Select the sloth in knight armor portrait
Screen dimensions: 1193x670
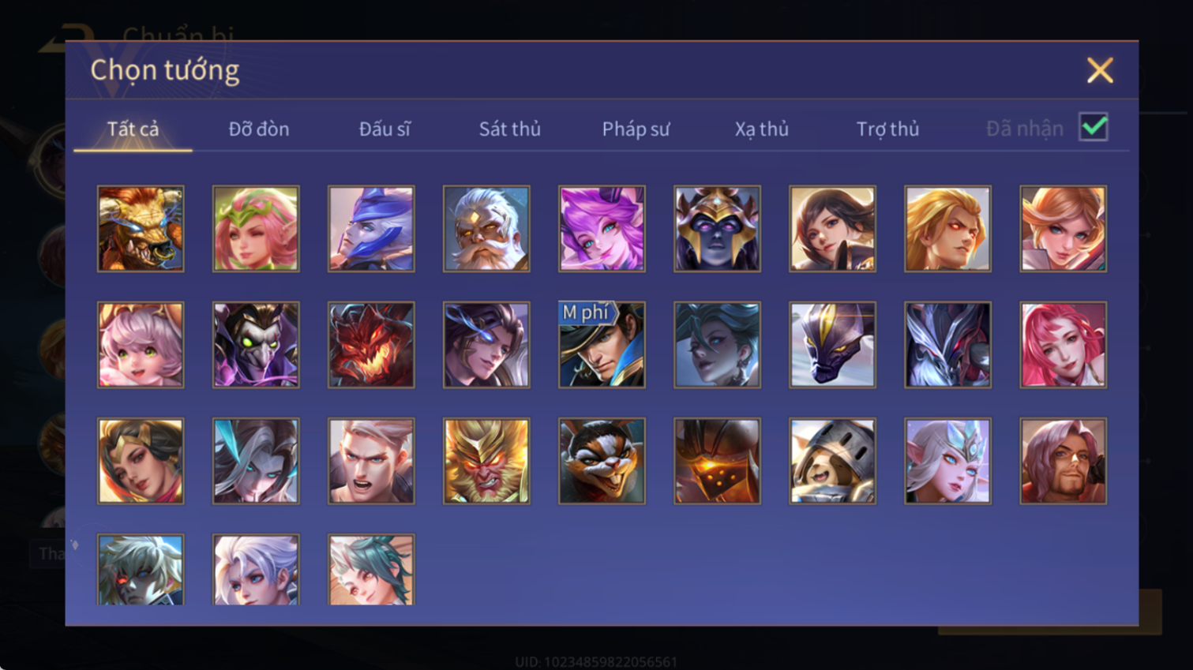pyautogui.click(x=832, y=461)
